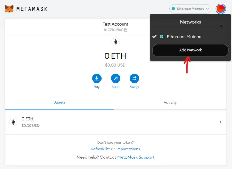This screenshot has height=169, width=232.
Task: Click the Send arrow icon
Action: pyautogui.click(x=115, y=78)
